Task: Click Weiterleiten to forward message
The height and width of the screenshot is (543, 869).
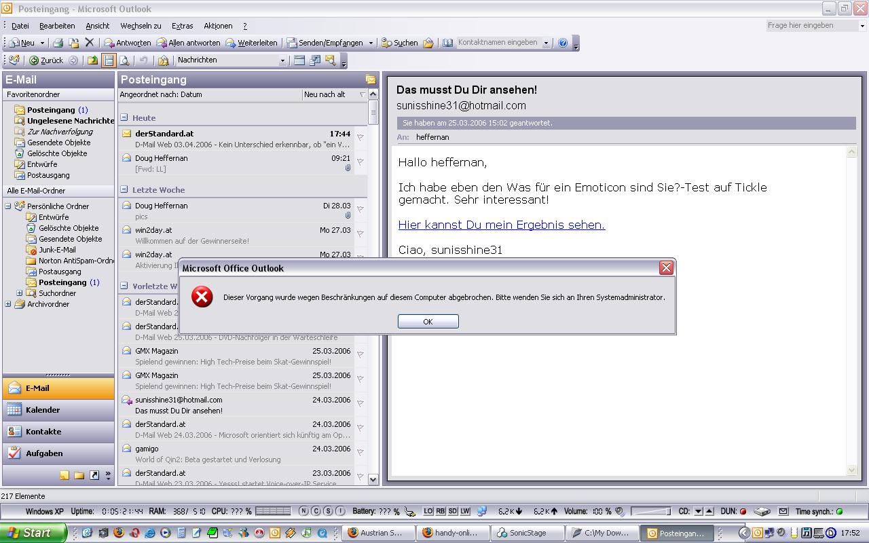Action: (251, 43)
